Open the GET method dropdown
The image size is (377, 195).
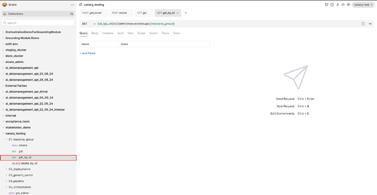click(x=89, y=24)
